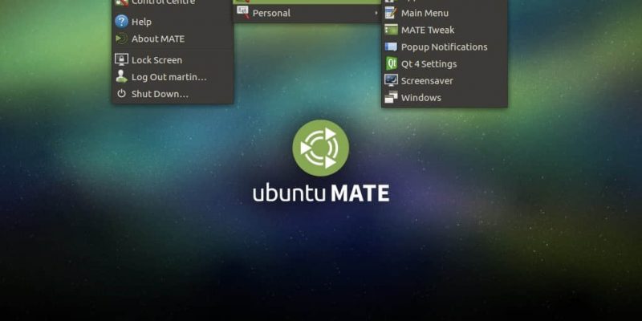Choose Screensaver preferences entry
The image size is (642, 321).
445,81
